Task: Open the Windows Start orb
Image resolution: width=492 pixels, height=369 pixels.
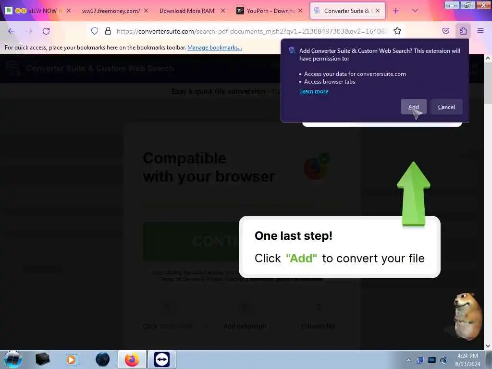Action: pyautogui.click(x=13, y=359)
